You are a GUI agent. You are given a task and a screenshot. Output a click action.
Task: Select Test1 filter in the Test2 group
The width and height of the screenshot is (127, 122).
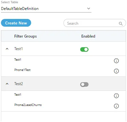(18, 95)
